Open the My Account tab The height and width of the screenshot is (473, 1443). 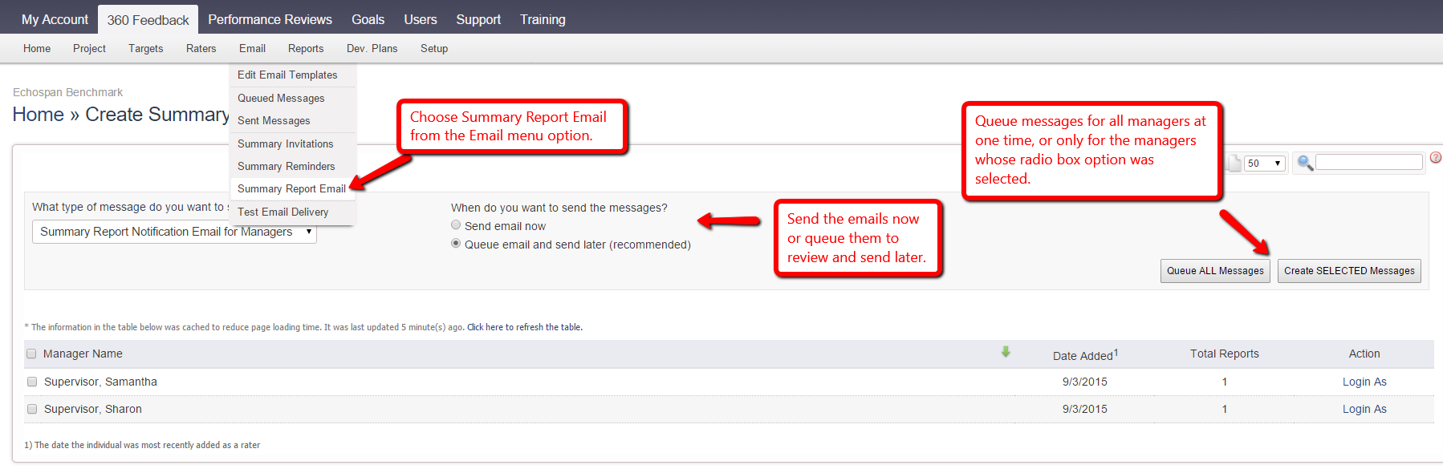coord(55,19)
